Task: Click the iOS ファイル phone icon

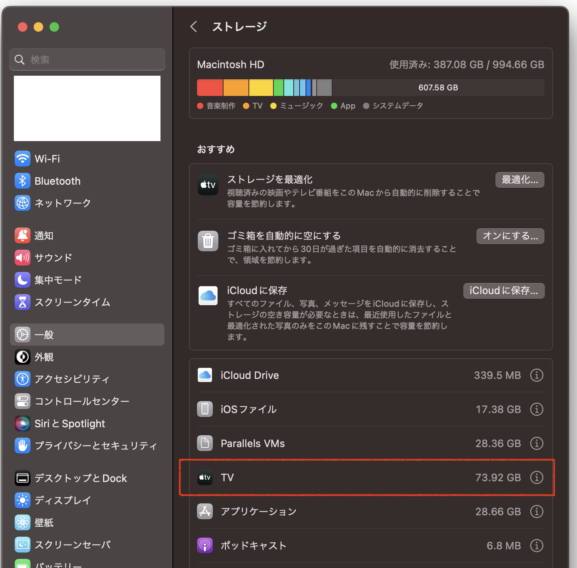Action: click(x=205, y=409)
